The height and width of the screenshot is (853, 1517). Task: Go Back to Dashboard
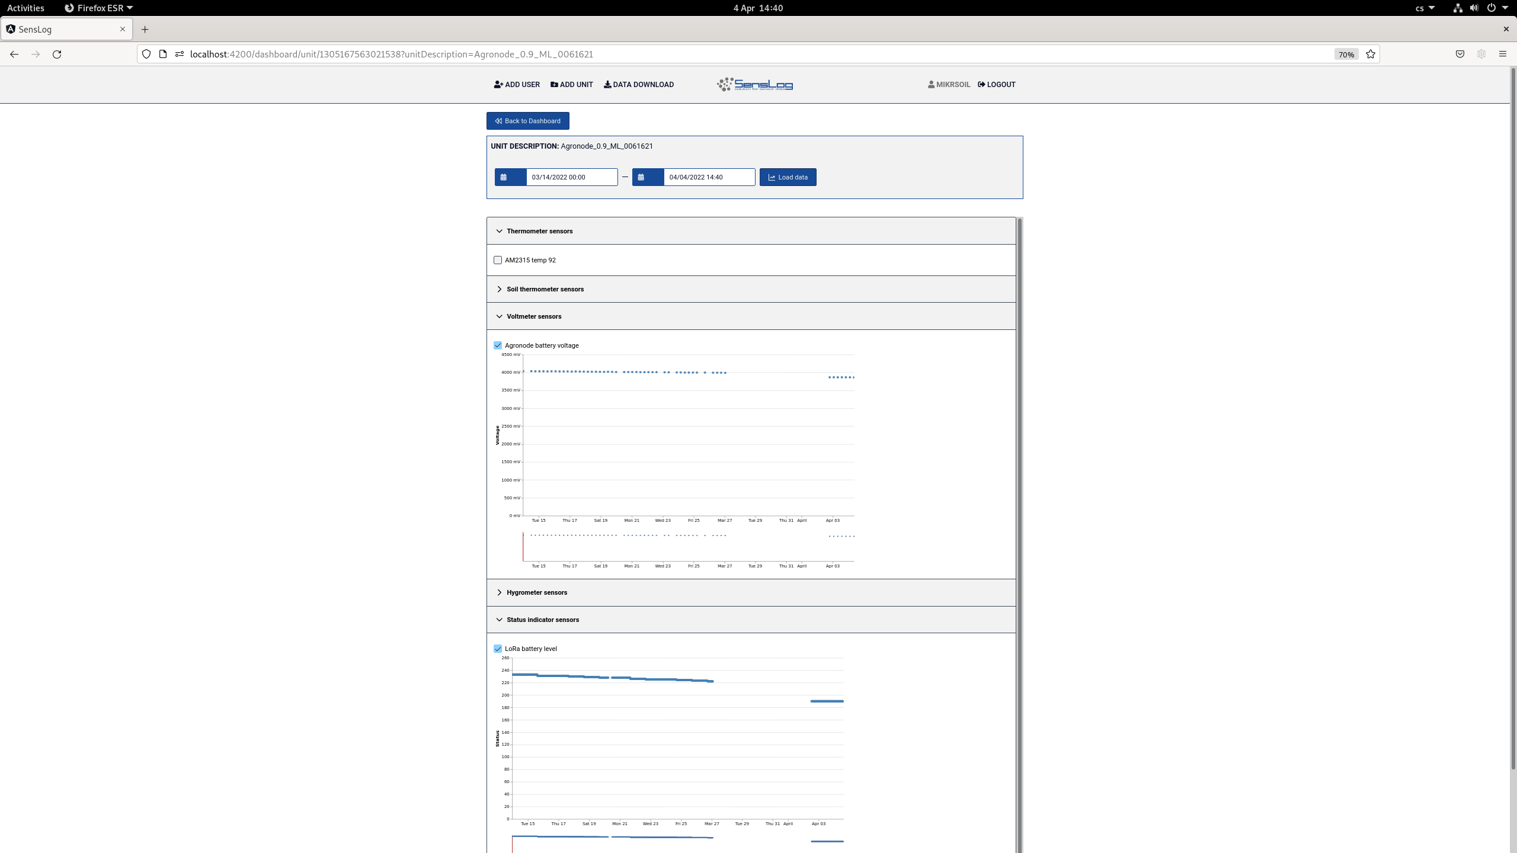(x=527, y=121)
